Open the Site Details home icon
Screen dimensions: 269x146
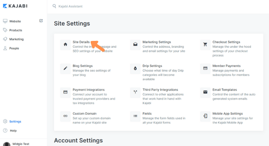[65, 45]
